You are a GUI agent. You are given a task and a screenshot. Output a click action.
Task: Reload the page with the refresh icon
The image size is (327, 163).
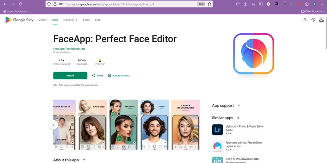coord(20,4)
